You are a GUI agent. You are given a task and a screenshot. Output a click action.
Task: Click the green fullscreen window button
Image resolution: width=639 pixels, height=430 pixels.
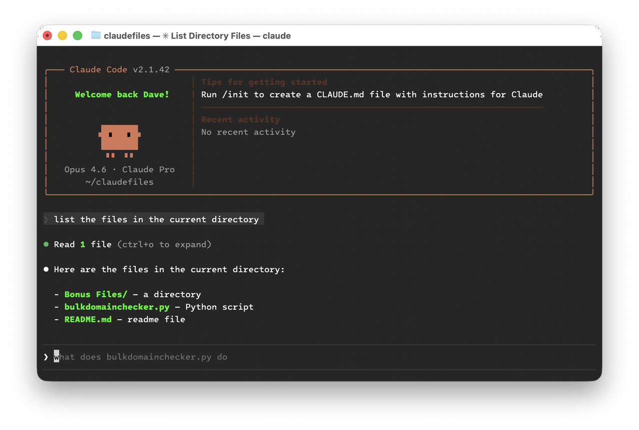coord(77,35)
